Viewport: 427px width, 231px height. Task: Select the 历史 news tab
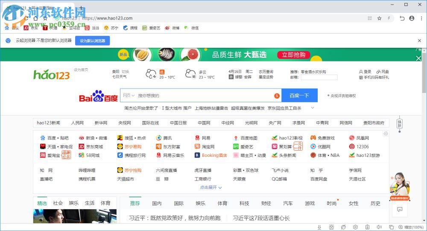(375, 203)
